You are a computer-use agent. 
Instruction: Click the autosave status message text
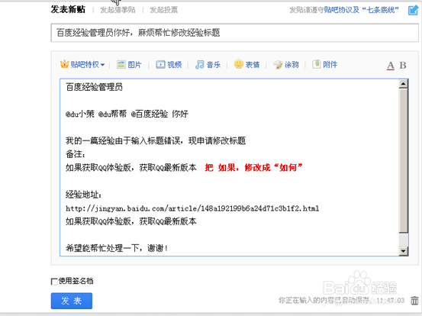[342, 300]
